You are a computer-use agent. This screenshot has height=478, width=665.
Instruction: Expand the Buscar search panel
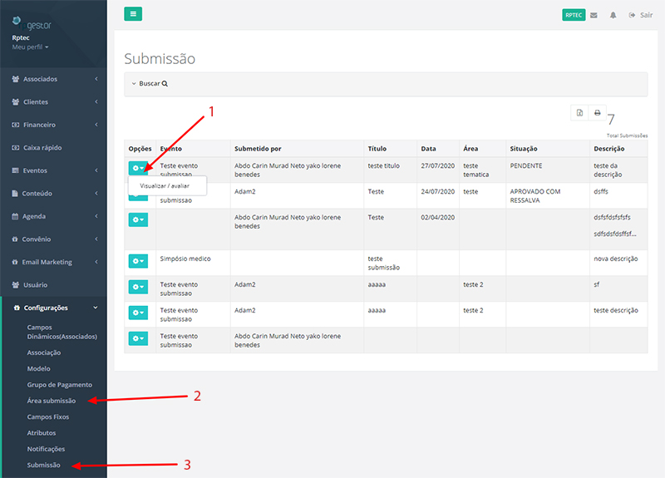(150, 84)
